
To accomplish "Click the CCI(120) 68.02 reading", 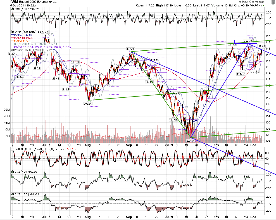I will coord(27,195).
